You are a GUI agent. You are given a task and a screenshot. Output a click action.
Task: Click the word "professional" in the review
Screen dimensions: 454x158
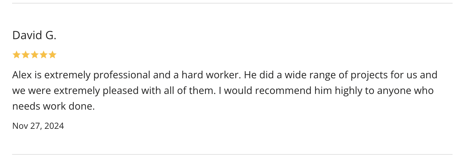(122, 75)
